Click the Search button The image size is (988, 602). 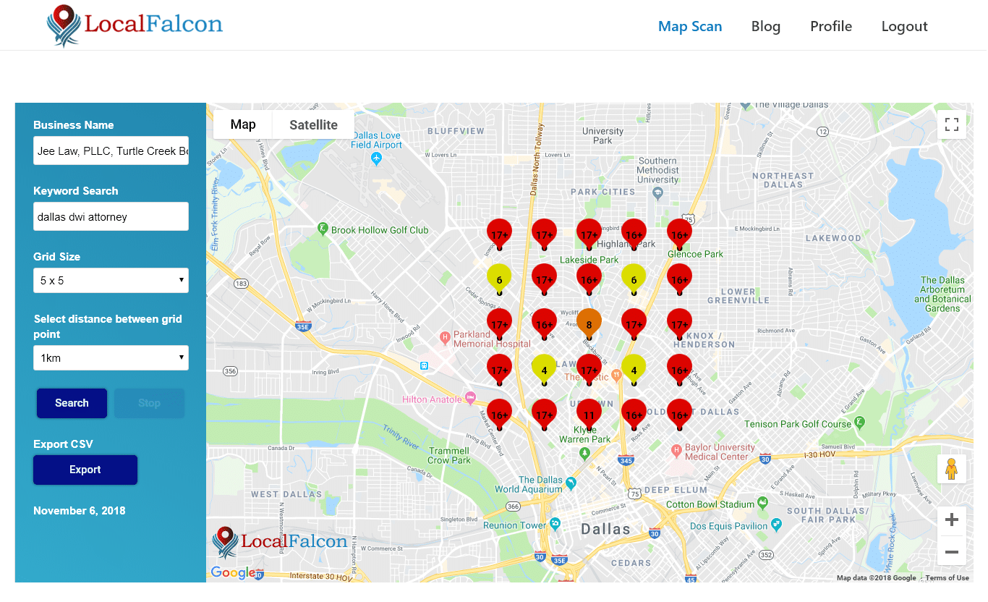pos(72,403)
